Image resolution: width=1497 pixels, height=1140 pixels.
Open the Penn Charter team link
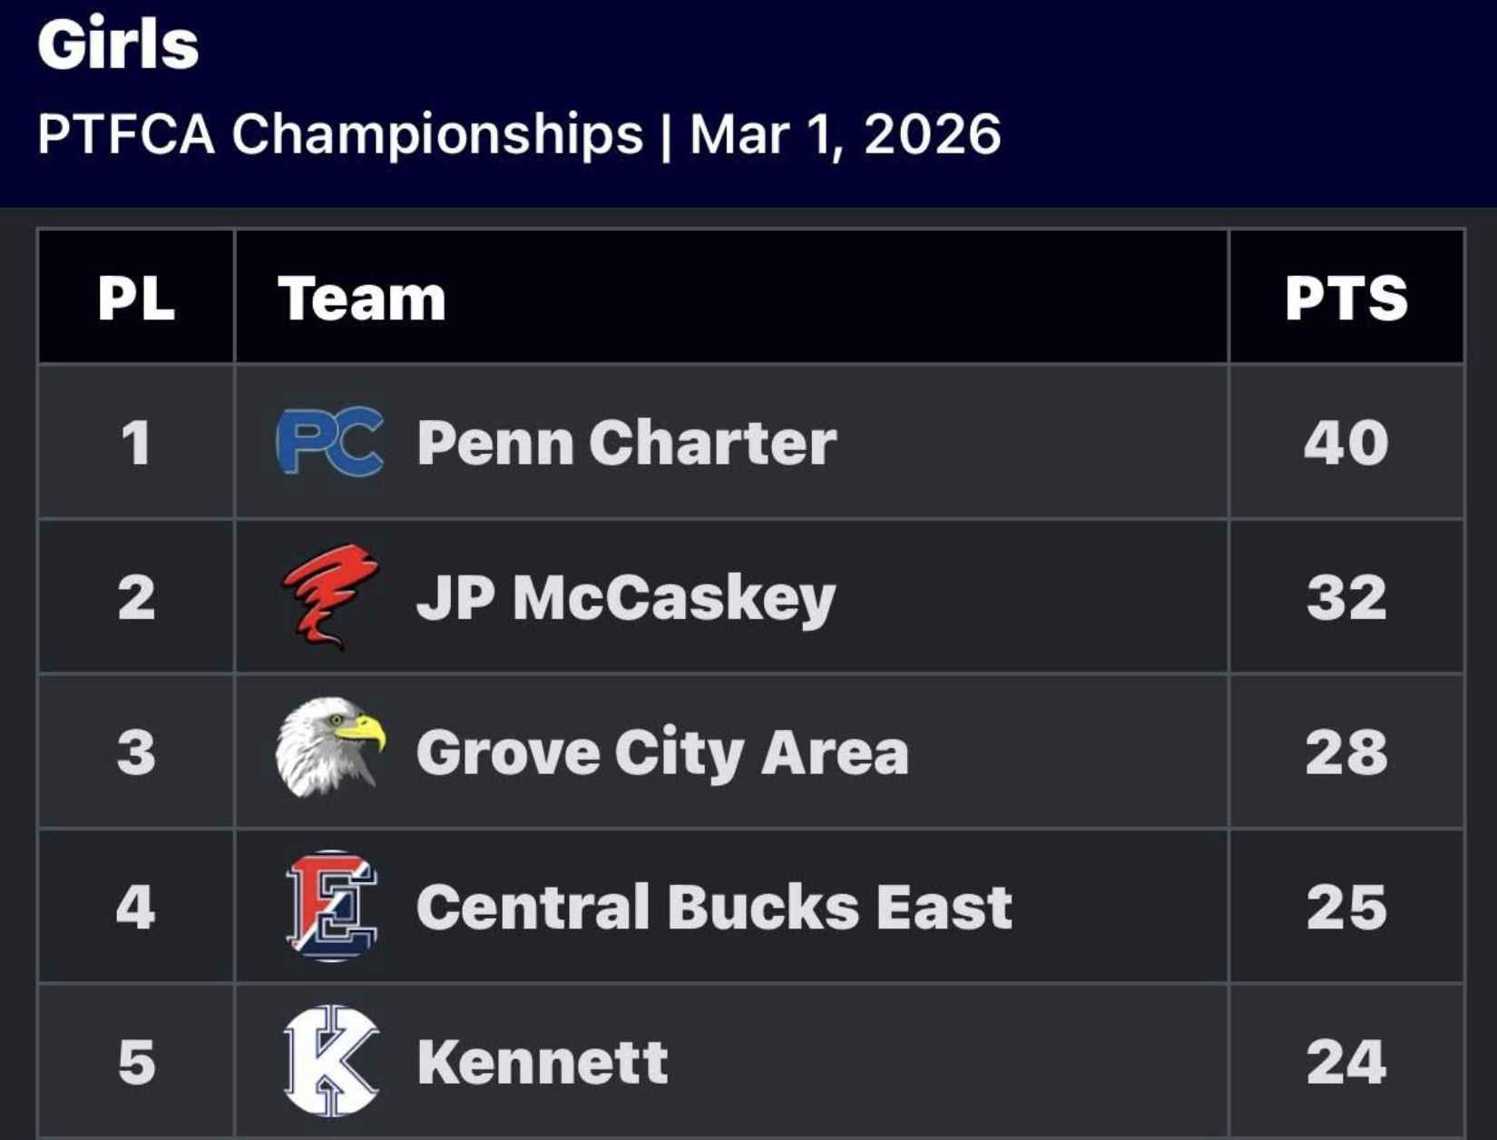point(626,443)
